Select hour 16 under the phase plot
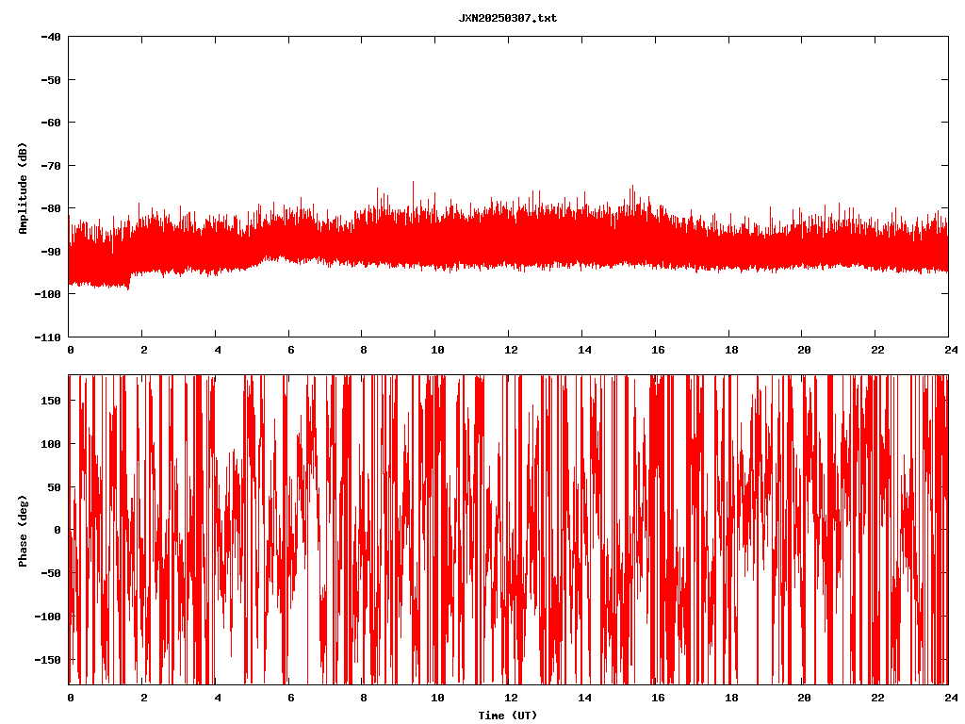Viewport: 965px width, 724px height. [x=658, y=698]
